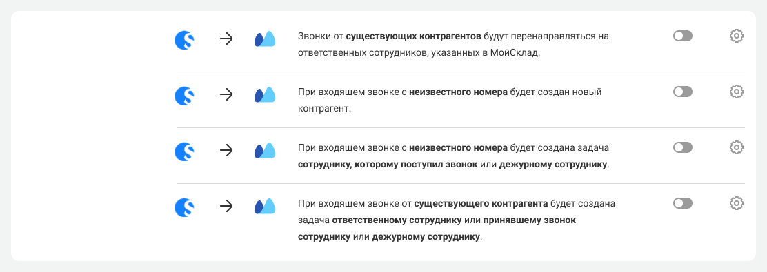Click МойСклад logo in unknown number task row

tap(265, 150)
